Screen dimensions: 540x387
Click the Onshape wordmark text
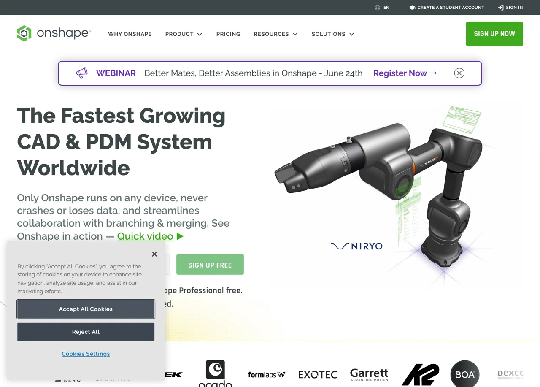click(x=64, y=33)
